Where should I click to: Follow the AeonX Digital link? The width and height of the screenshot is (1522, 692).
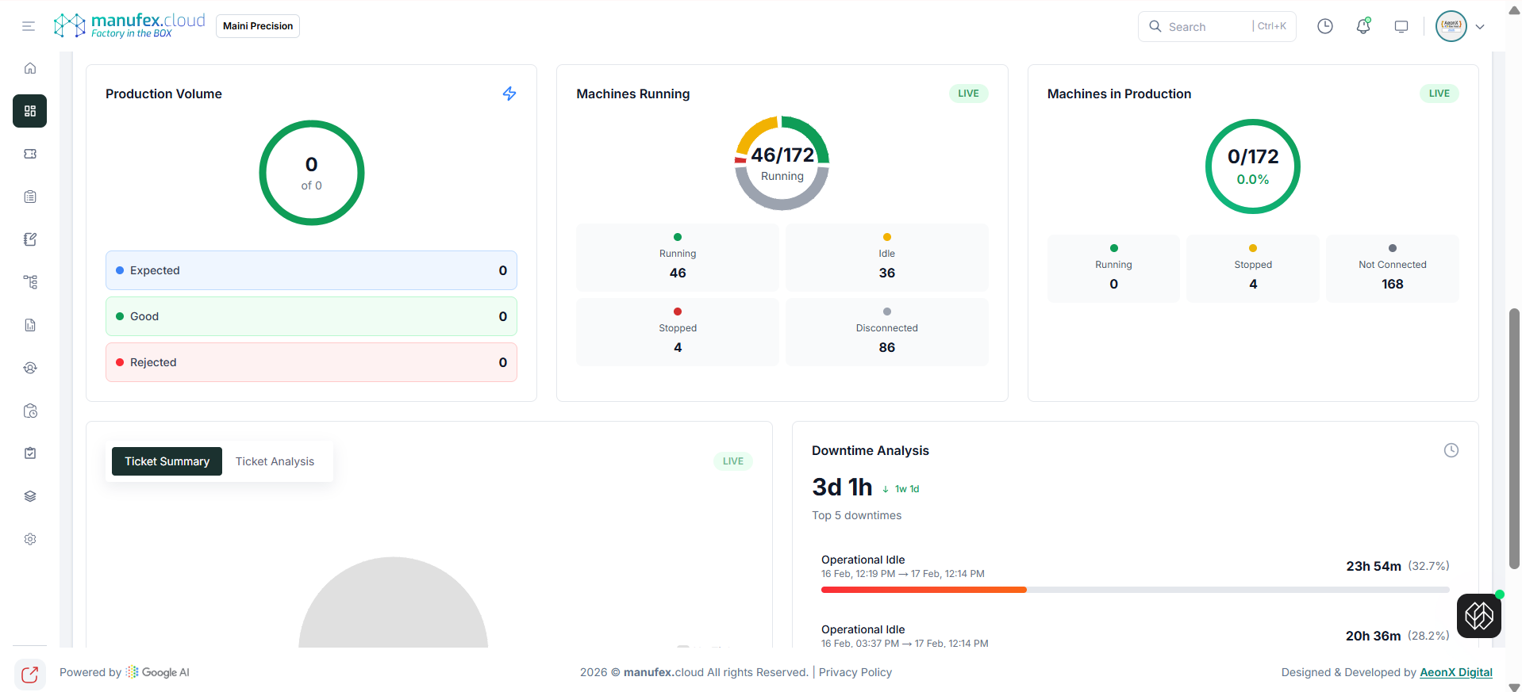coord(1455,672)
